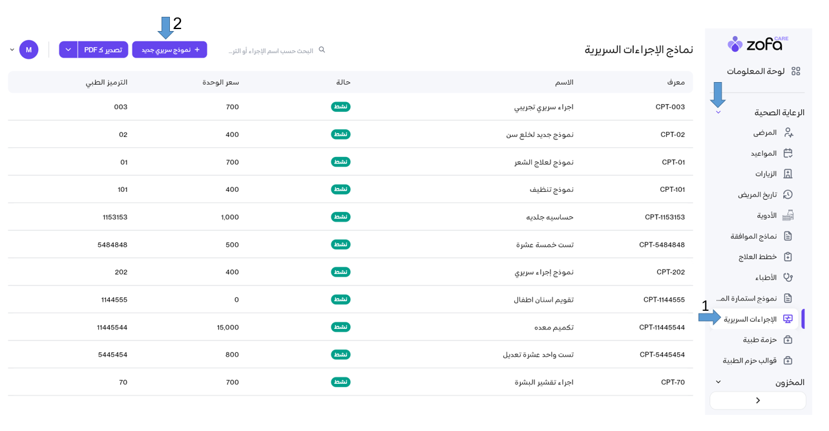Click the procedure name search field
The image size is (829, 431).
coord(271,50)
